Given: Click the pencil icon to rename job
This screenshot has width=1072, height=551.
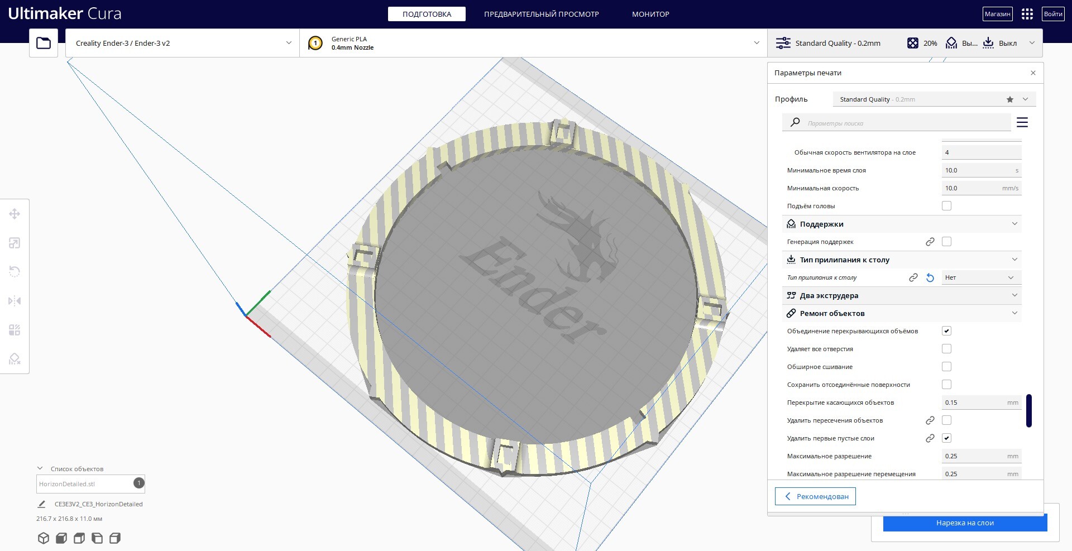Looking at the screenshot, I should coord(41,504).
